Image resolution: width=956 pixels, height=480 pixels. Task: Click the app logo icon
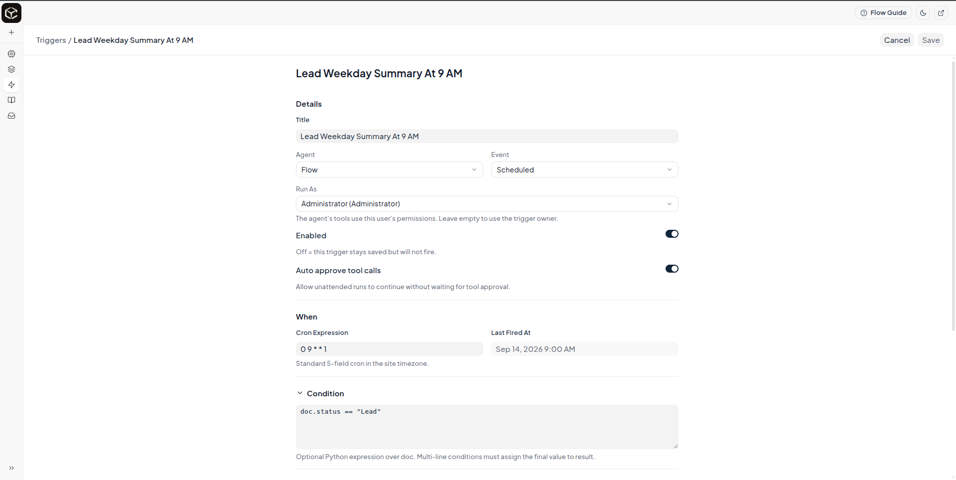tap(11, 13)
